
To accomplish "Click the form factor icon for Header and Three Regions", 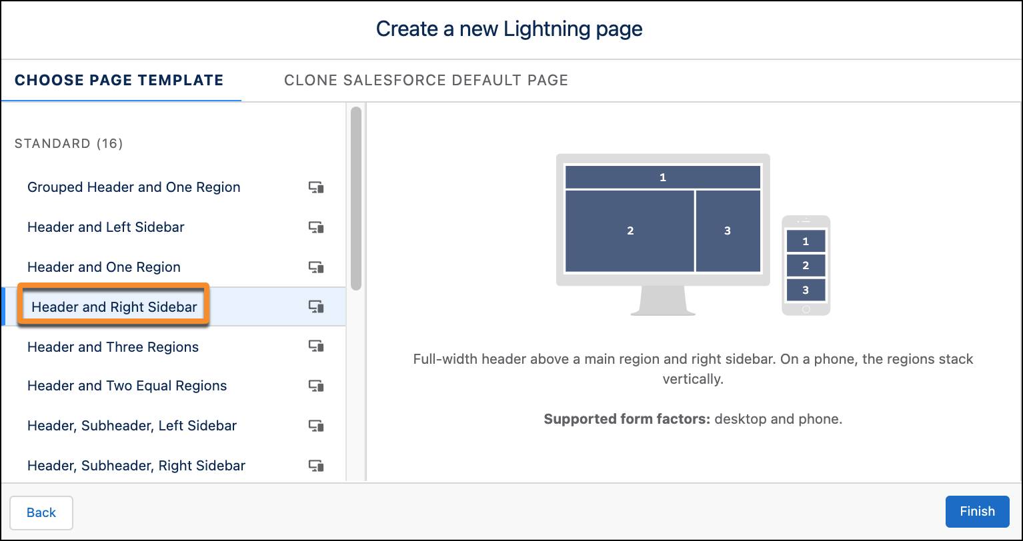I will (x=317, y=346).
